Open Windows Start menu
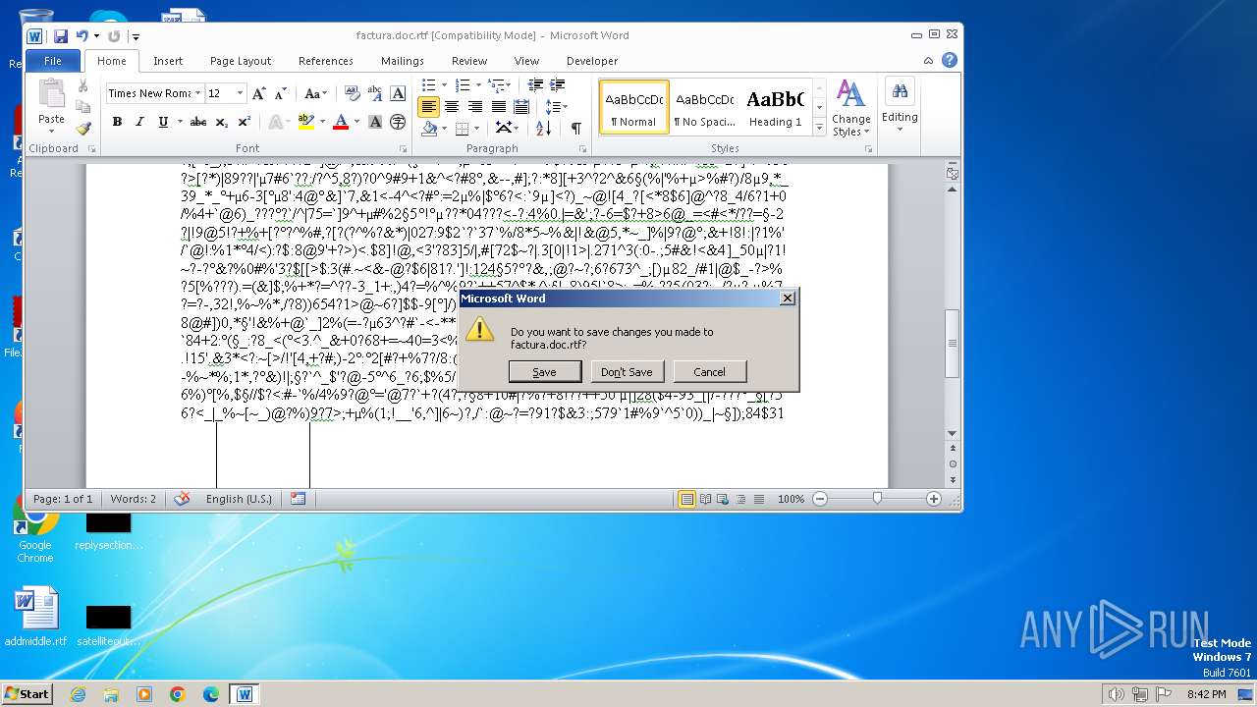Screen dimensions: 1257x707 point(27,693)
